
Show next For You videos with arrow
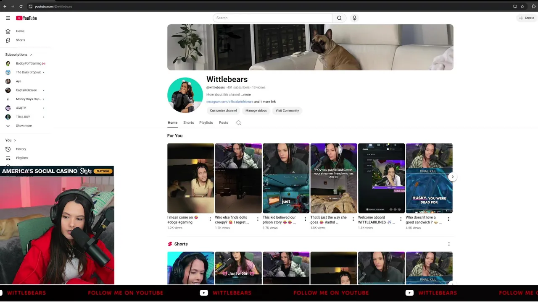point(452,177)
